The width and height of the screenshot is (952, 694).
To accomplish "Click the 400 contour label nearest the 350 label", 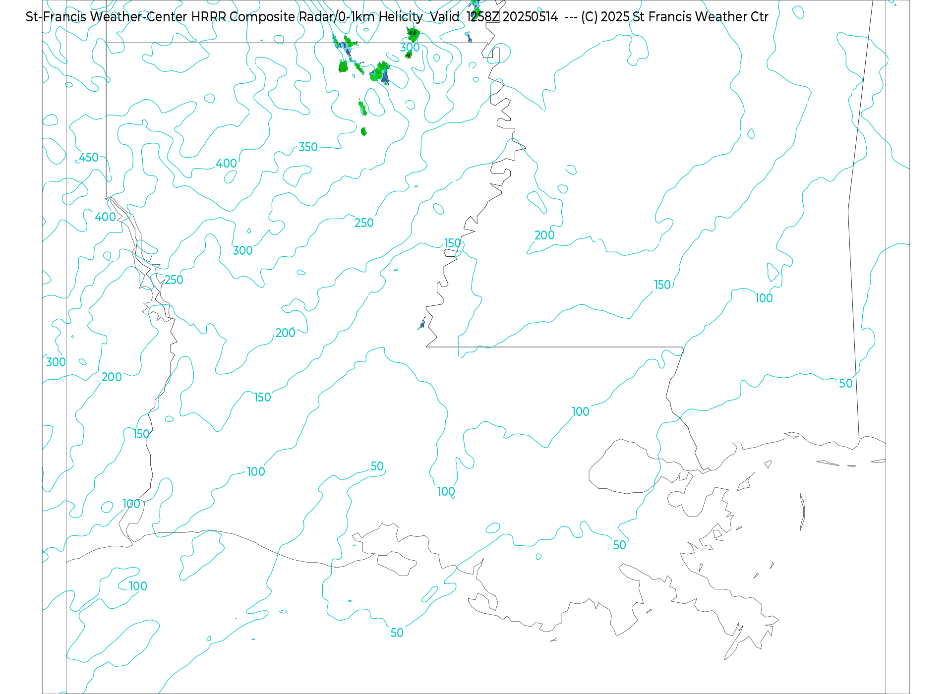I will pyautogui.click(x=227, y=164).
